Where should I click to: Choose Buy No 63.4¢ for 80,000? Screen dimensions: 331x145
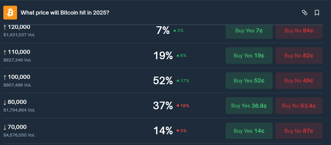coord(299,106)
